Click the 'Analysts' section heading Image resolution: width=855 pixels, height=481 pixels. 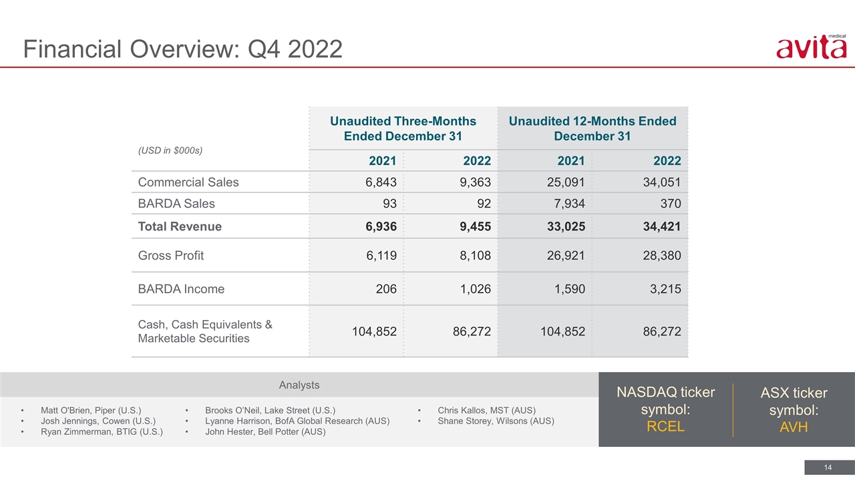pyautogui.click(x=299, y=385)
